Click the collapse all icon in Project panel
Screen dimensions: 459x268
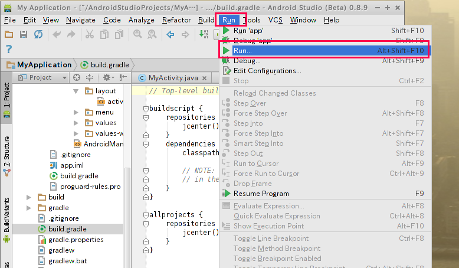coord(89,77)
